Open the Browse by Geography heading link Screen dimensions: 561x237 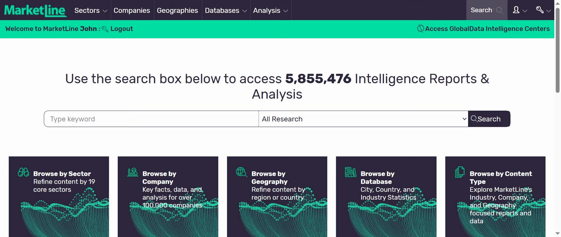tap(269, 178)
